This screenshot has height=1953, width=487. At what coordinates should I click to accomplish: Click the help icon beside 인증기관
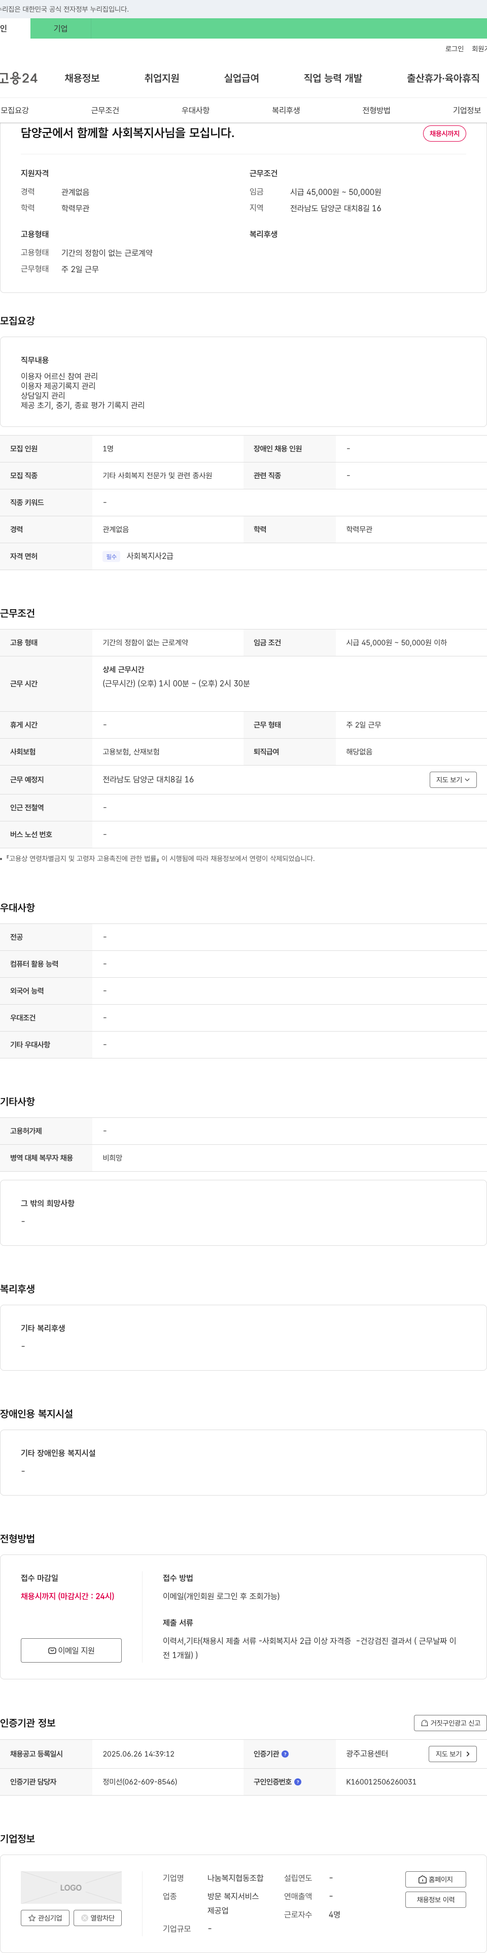[x=286, y=1753]
